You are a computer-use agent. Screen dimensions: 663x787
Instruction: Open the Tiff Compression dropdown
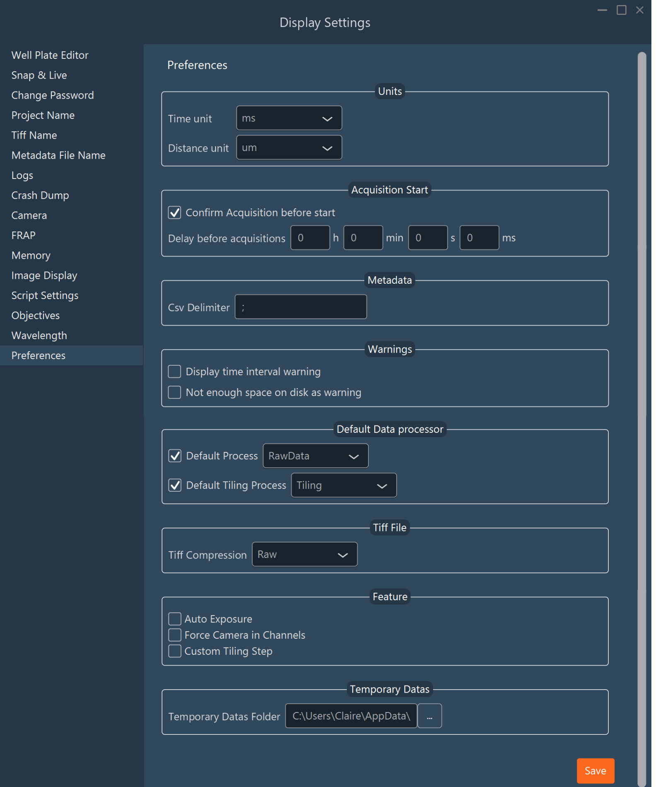tap(305, 554)
